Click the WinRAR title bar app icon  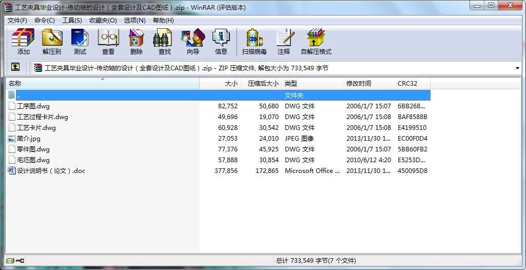pos(8,7)
